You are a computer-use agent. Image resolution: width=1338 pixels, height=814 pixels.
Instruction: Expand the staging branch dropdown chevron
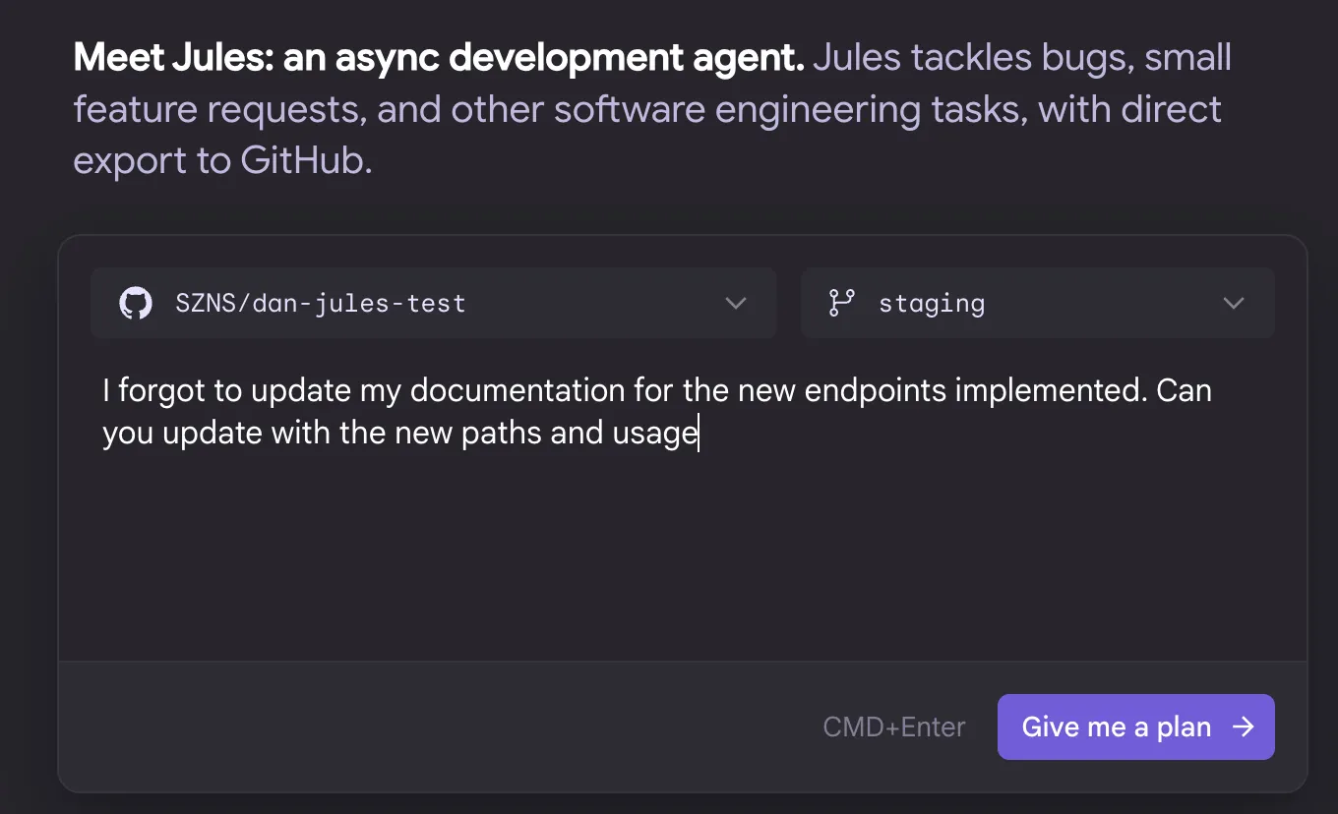coord(1234,303)
